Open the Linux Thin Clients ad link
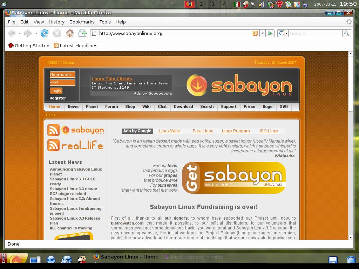The height and width of the screenshot is (269, 359). (112, 79)
